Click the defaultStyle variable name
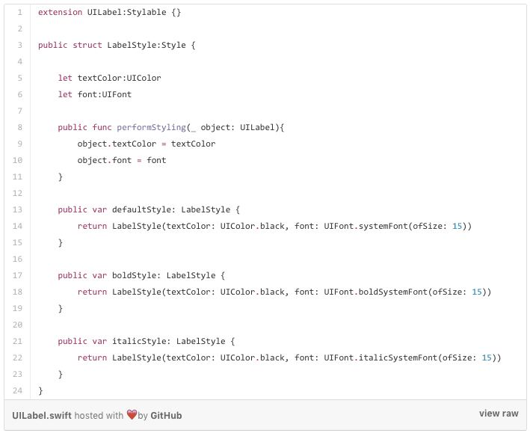 click(141, 209)
